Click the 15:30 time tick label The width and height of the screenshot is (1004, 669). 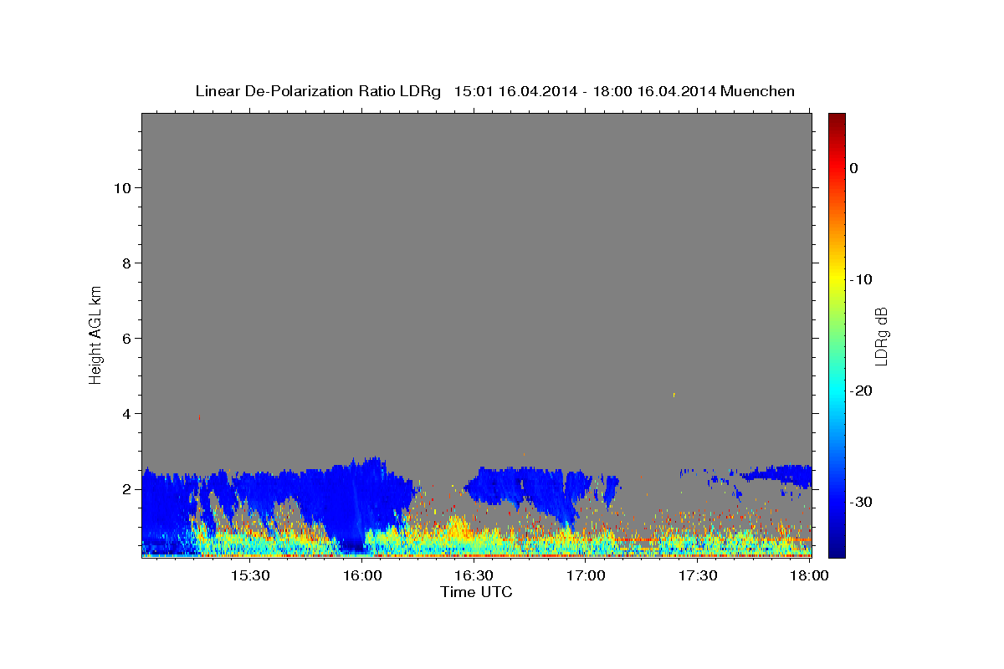click(x=250, y=575)
